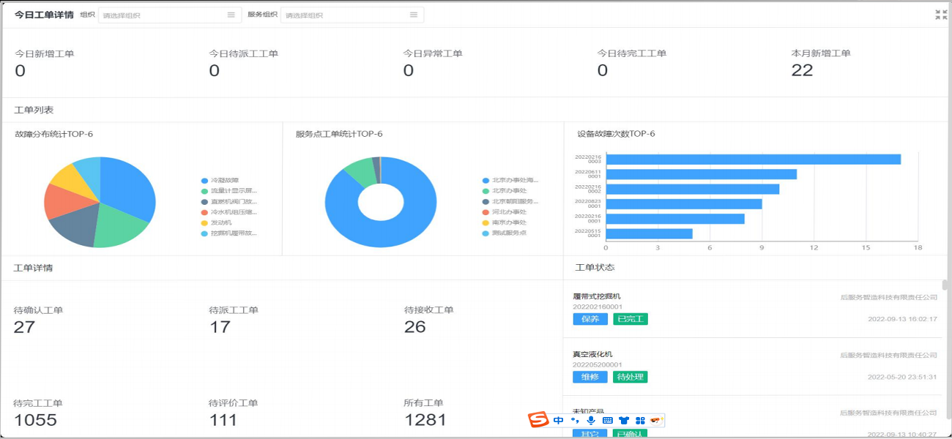Click the green slice of fault pie chart

tap(121, 227)
